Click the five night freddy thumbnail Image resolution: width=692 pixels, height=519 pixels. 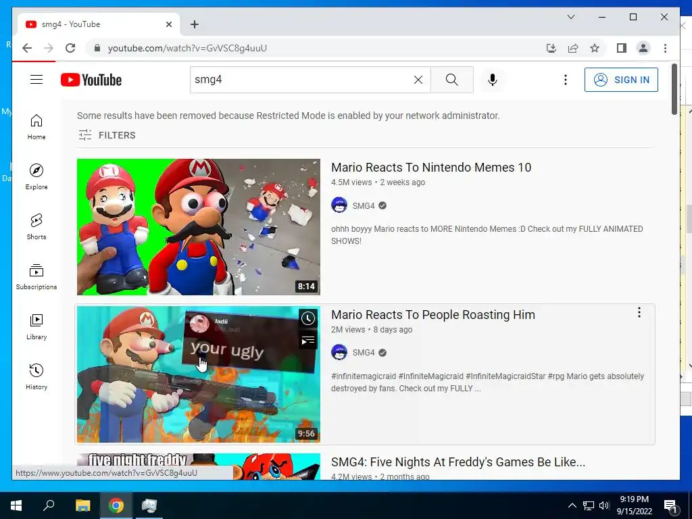199,466
